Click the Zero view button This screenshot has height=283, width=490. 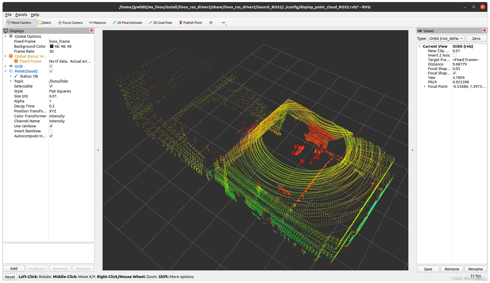(476, 39)
